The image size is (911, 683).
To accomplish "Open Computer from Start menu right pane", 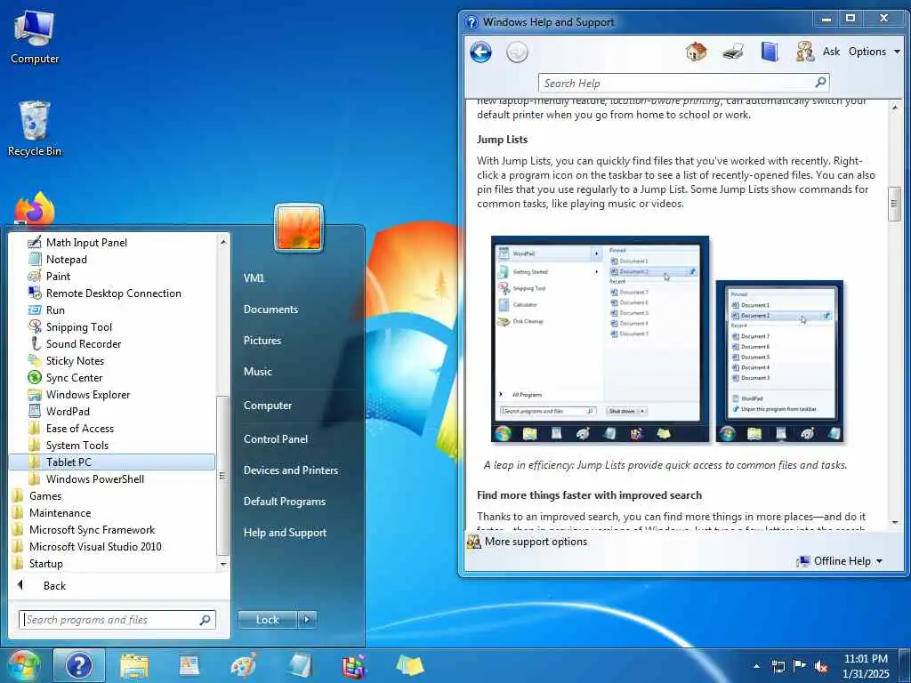I will click(x=267, y=406).
